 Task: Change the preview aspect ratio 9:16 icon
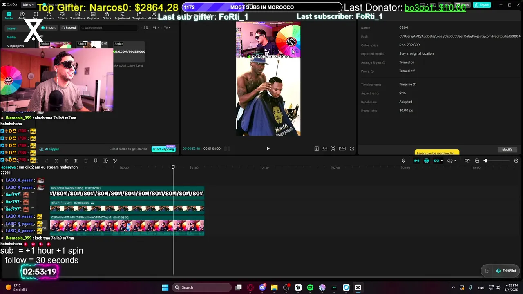[342, 149]
